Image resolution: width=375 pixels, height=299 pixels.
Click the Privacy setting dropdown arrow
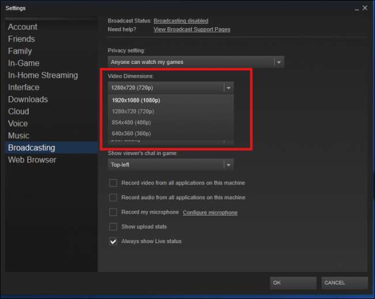tap(279, 62)
